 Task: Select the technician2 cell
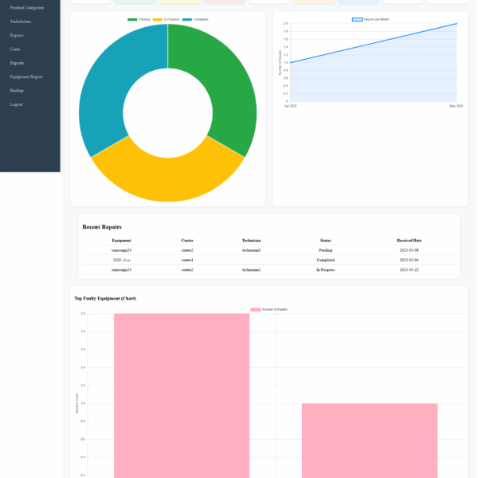pyautogui.click(x=252, y=270)
